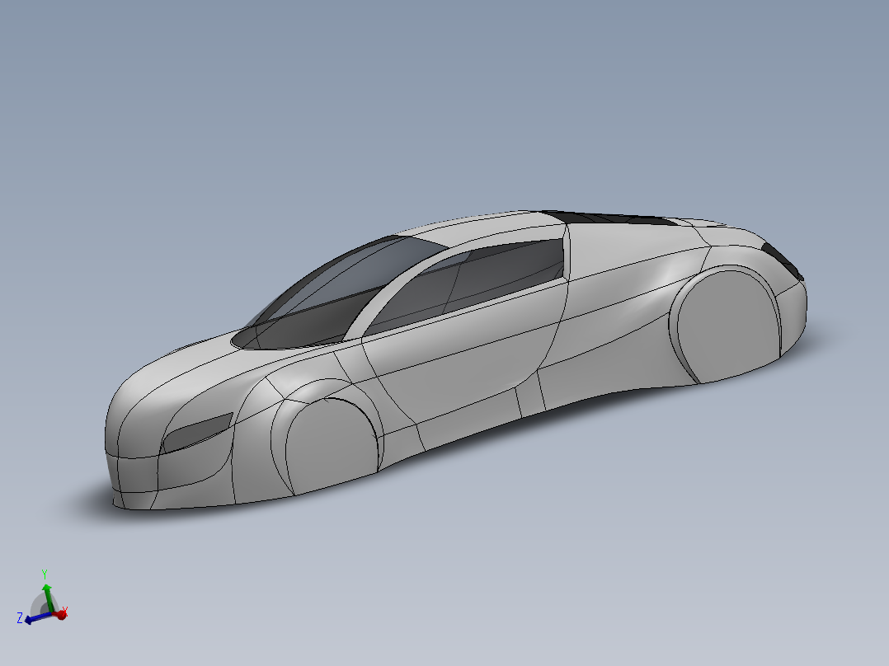Select the hood surface of the car
889x666 pixels.
pyautogui.click(x=187, y=368)
